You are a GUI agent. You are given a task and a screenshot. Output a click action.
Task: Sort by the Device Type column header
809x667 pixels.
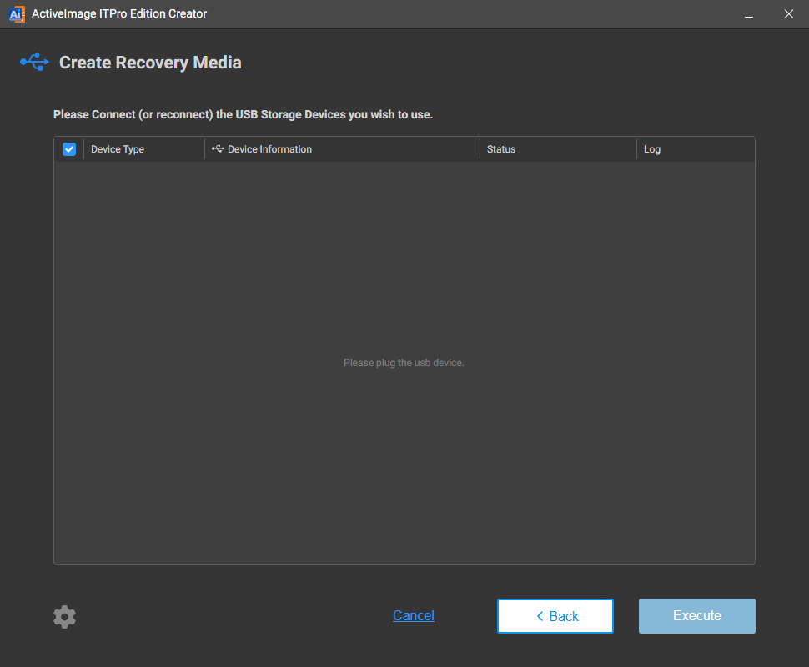point(118,149)
